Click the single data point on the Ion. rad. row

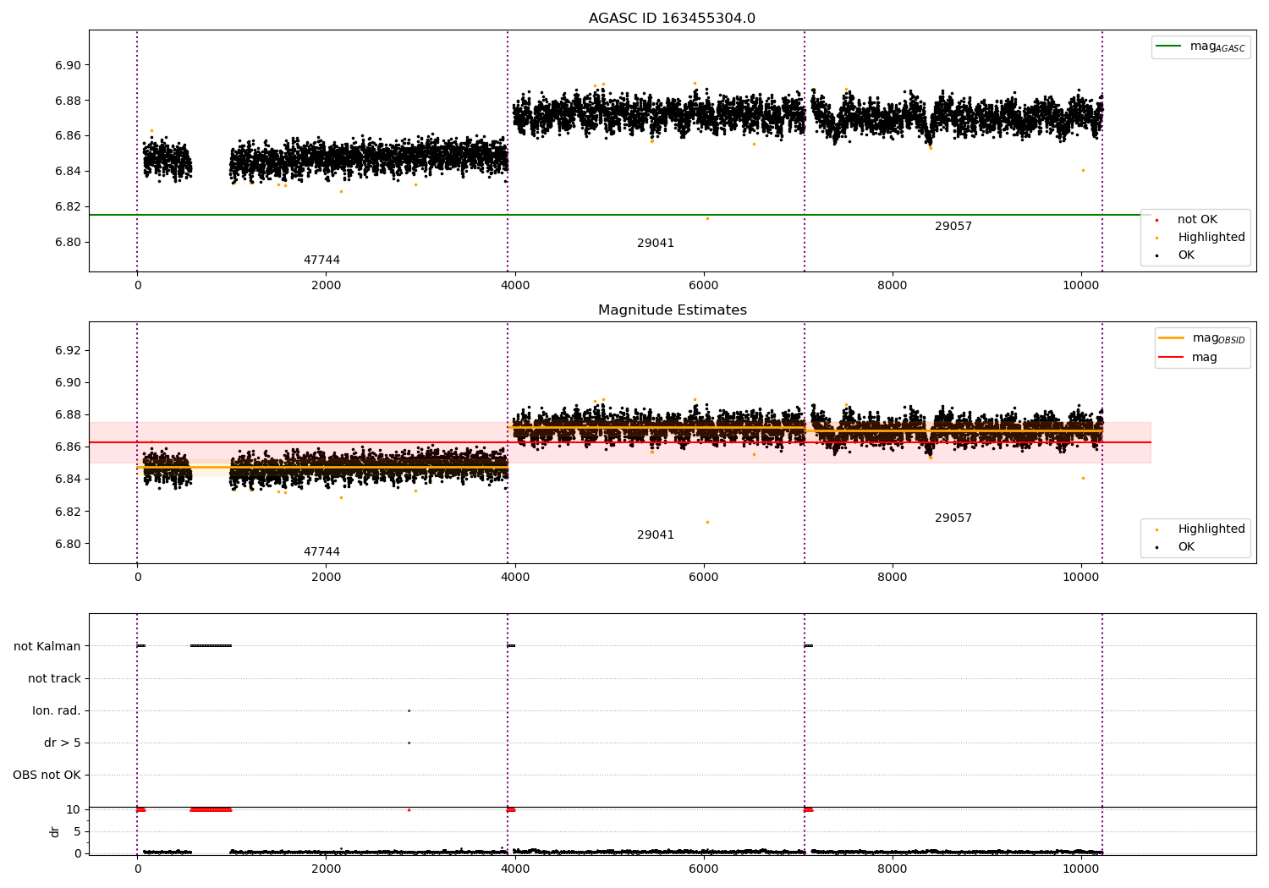click(409, 710)
